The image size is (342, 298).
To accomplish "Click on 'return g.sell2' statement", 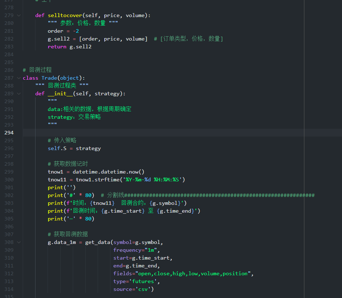I will point(70,47).
